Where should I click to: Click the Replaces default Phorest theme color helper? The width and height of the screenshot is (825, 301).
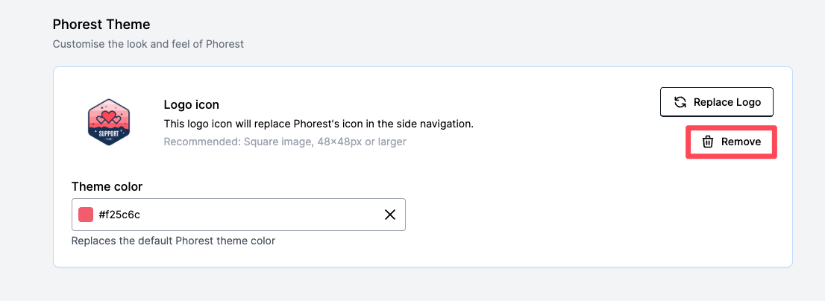pyautogui.click(x=173, y=241)
